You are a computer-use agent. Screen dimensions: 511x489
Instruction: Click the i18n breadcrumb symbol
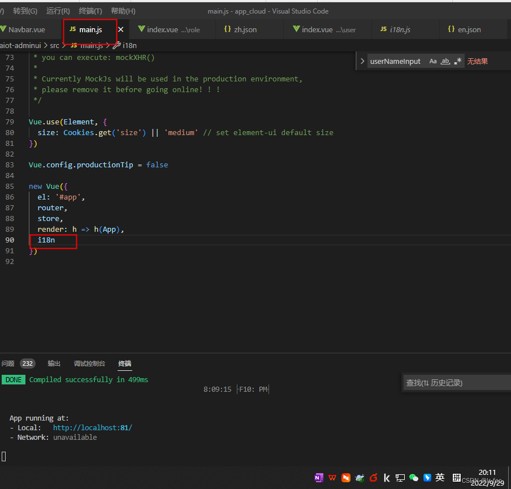[129, 45]
